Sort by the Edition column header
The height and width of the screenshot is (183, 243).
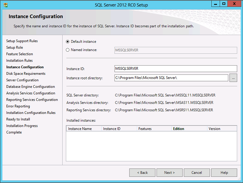(x=189, y=129)
